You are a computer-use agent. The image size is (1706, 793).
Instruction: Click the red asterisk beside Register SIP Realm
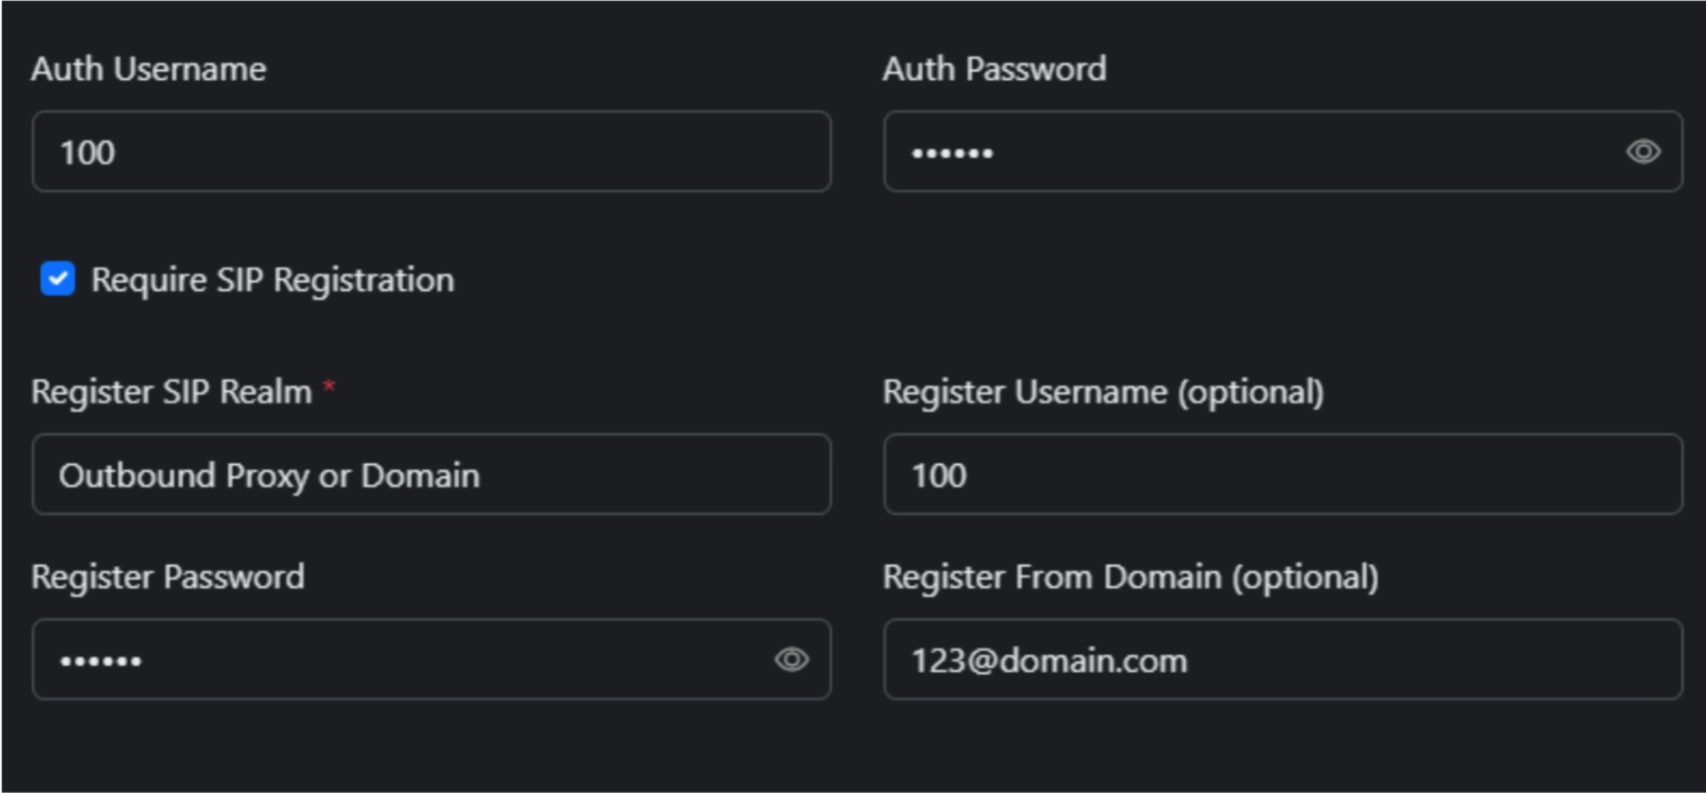pos(329,389)
